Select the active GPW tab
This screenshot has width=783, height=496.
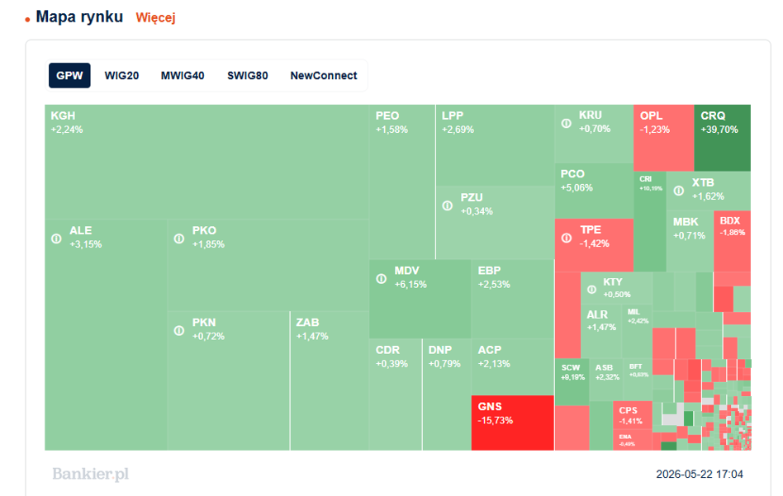pos(69,75)
